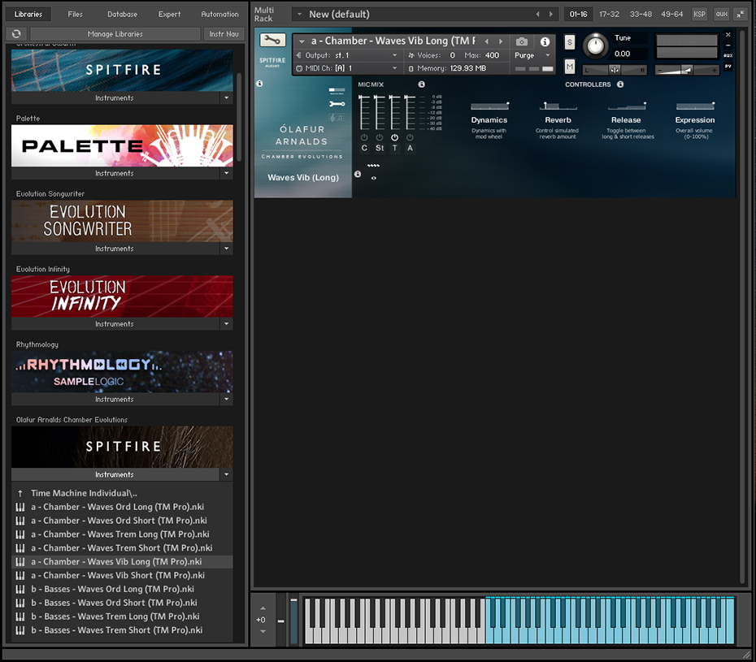Toggle the A mic power button
Image resolution: width=756 pixels, height=662 pixels.
(x=410, y=137)
